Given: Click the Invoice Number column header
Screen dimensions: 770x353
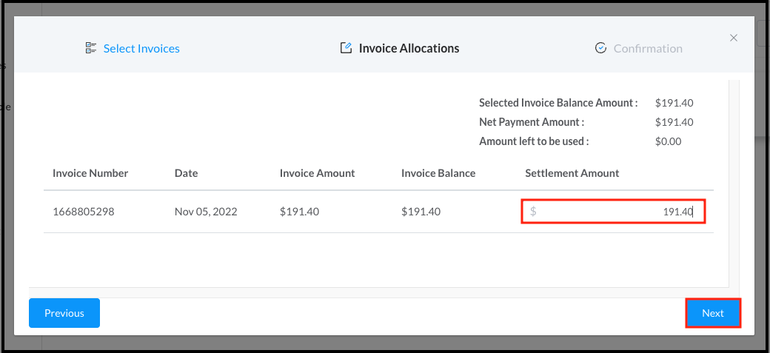Looking at the screenshot, I should click(90, 173).
